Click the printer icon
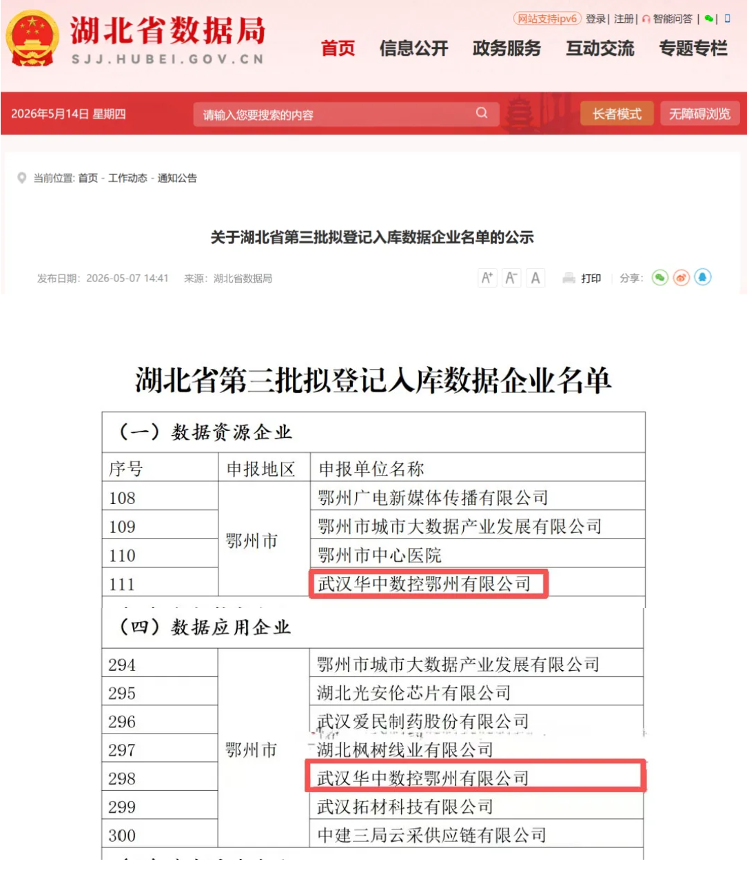The height and width of the screenshot is (888, 747). pyautogui.click(x=569, y=278)
